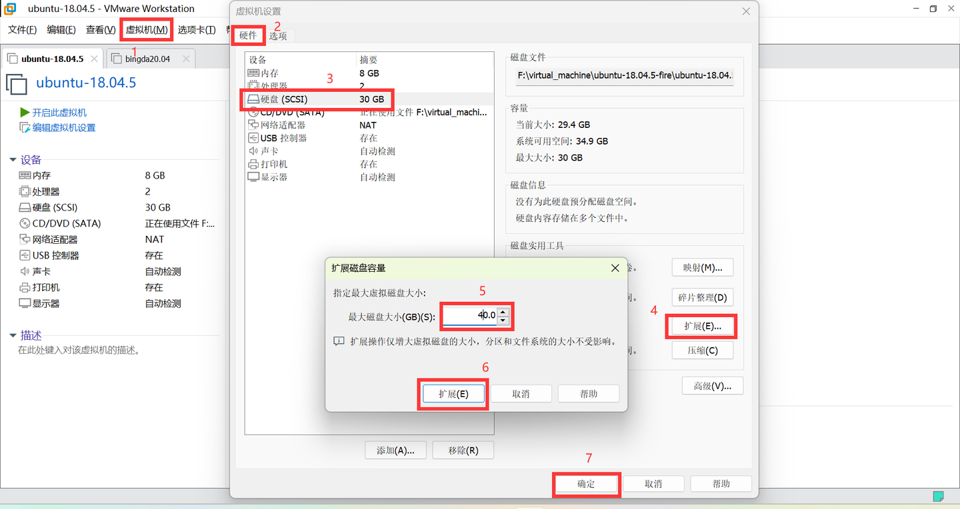Viewport: 960px width, 509px height.
Task: Click the 移除(R) button
Action: pyautogui.click(x=463, y=450)
